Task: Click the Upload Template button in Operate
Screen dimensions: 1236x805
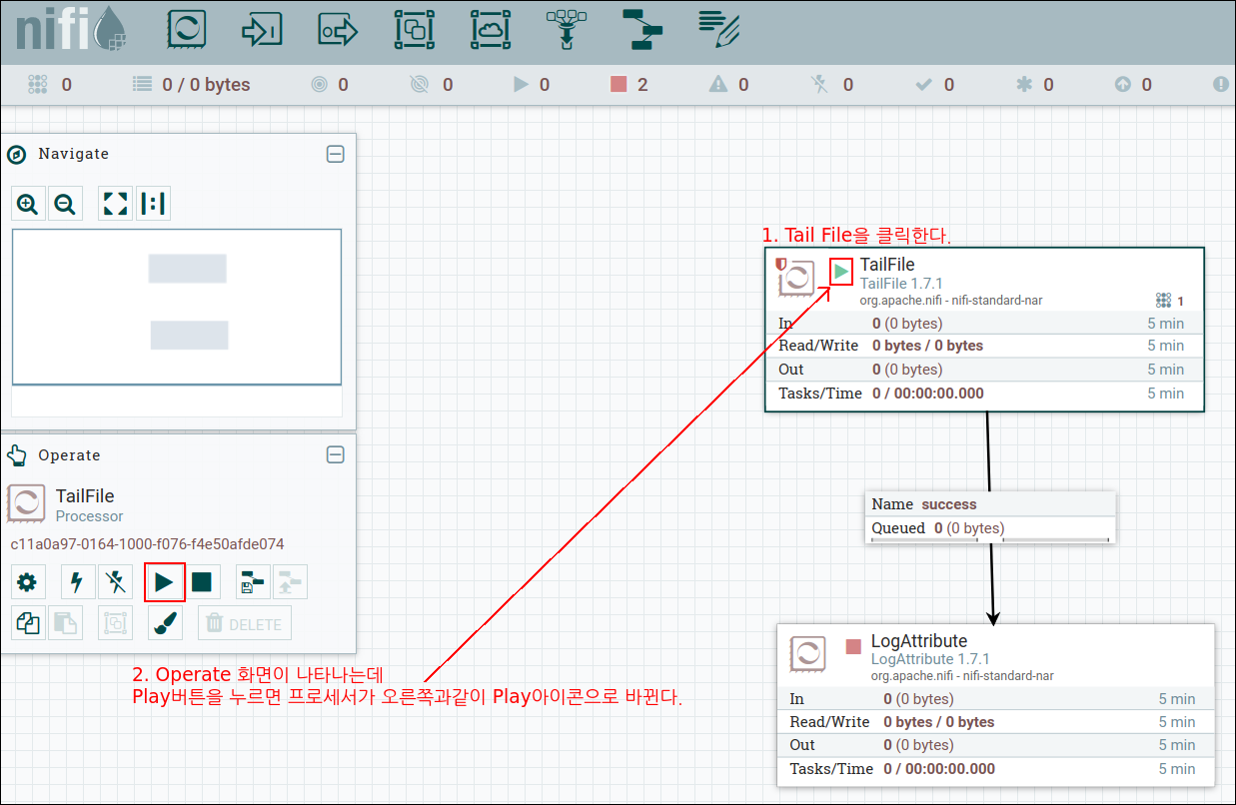Action: tap(290, 581)
